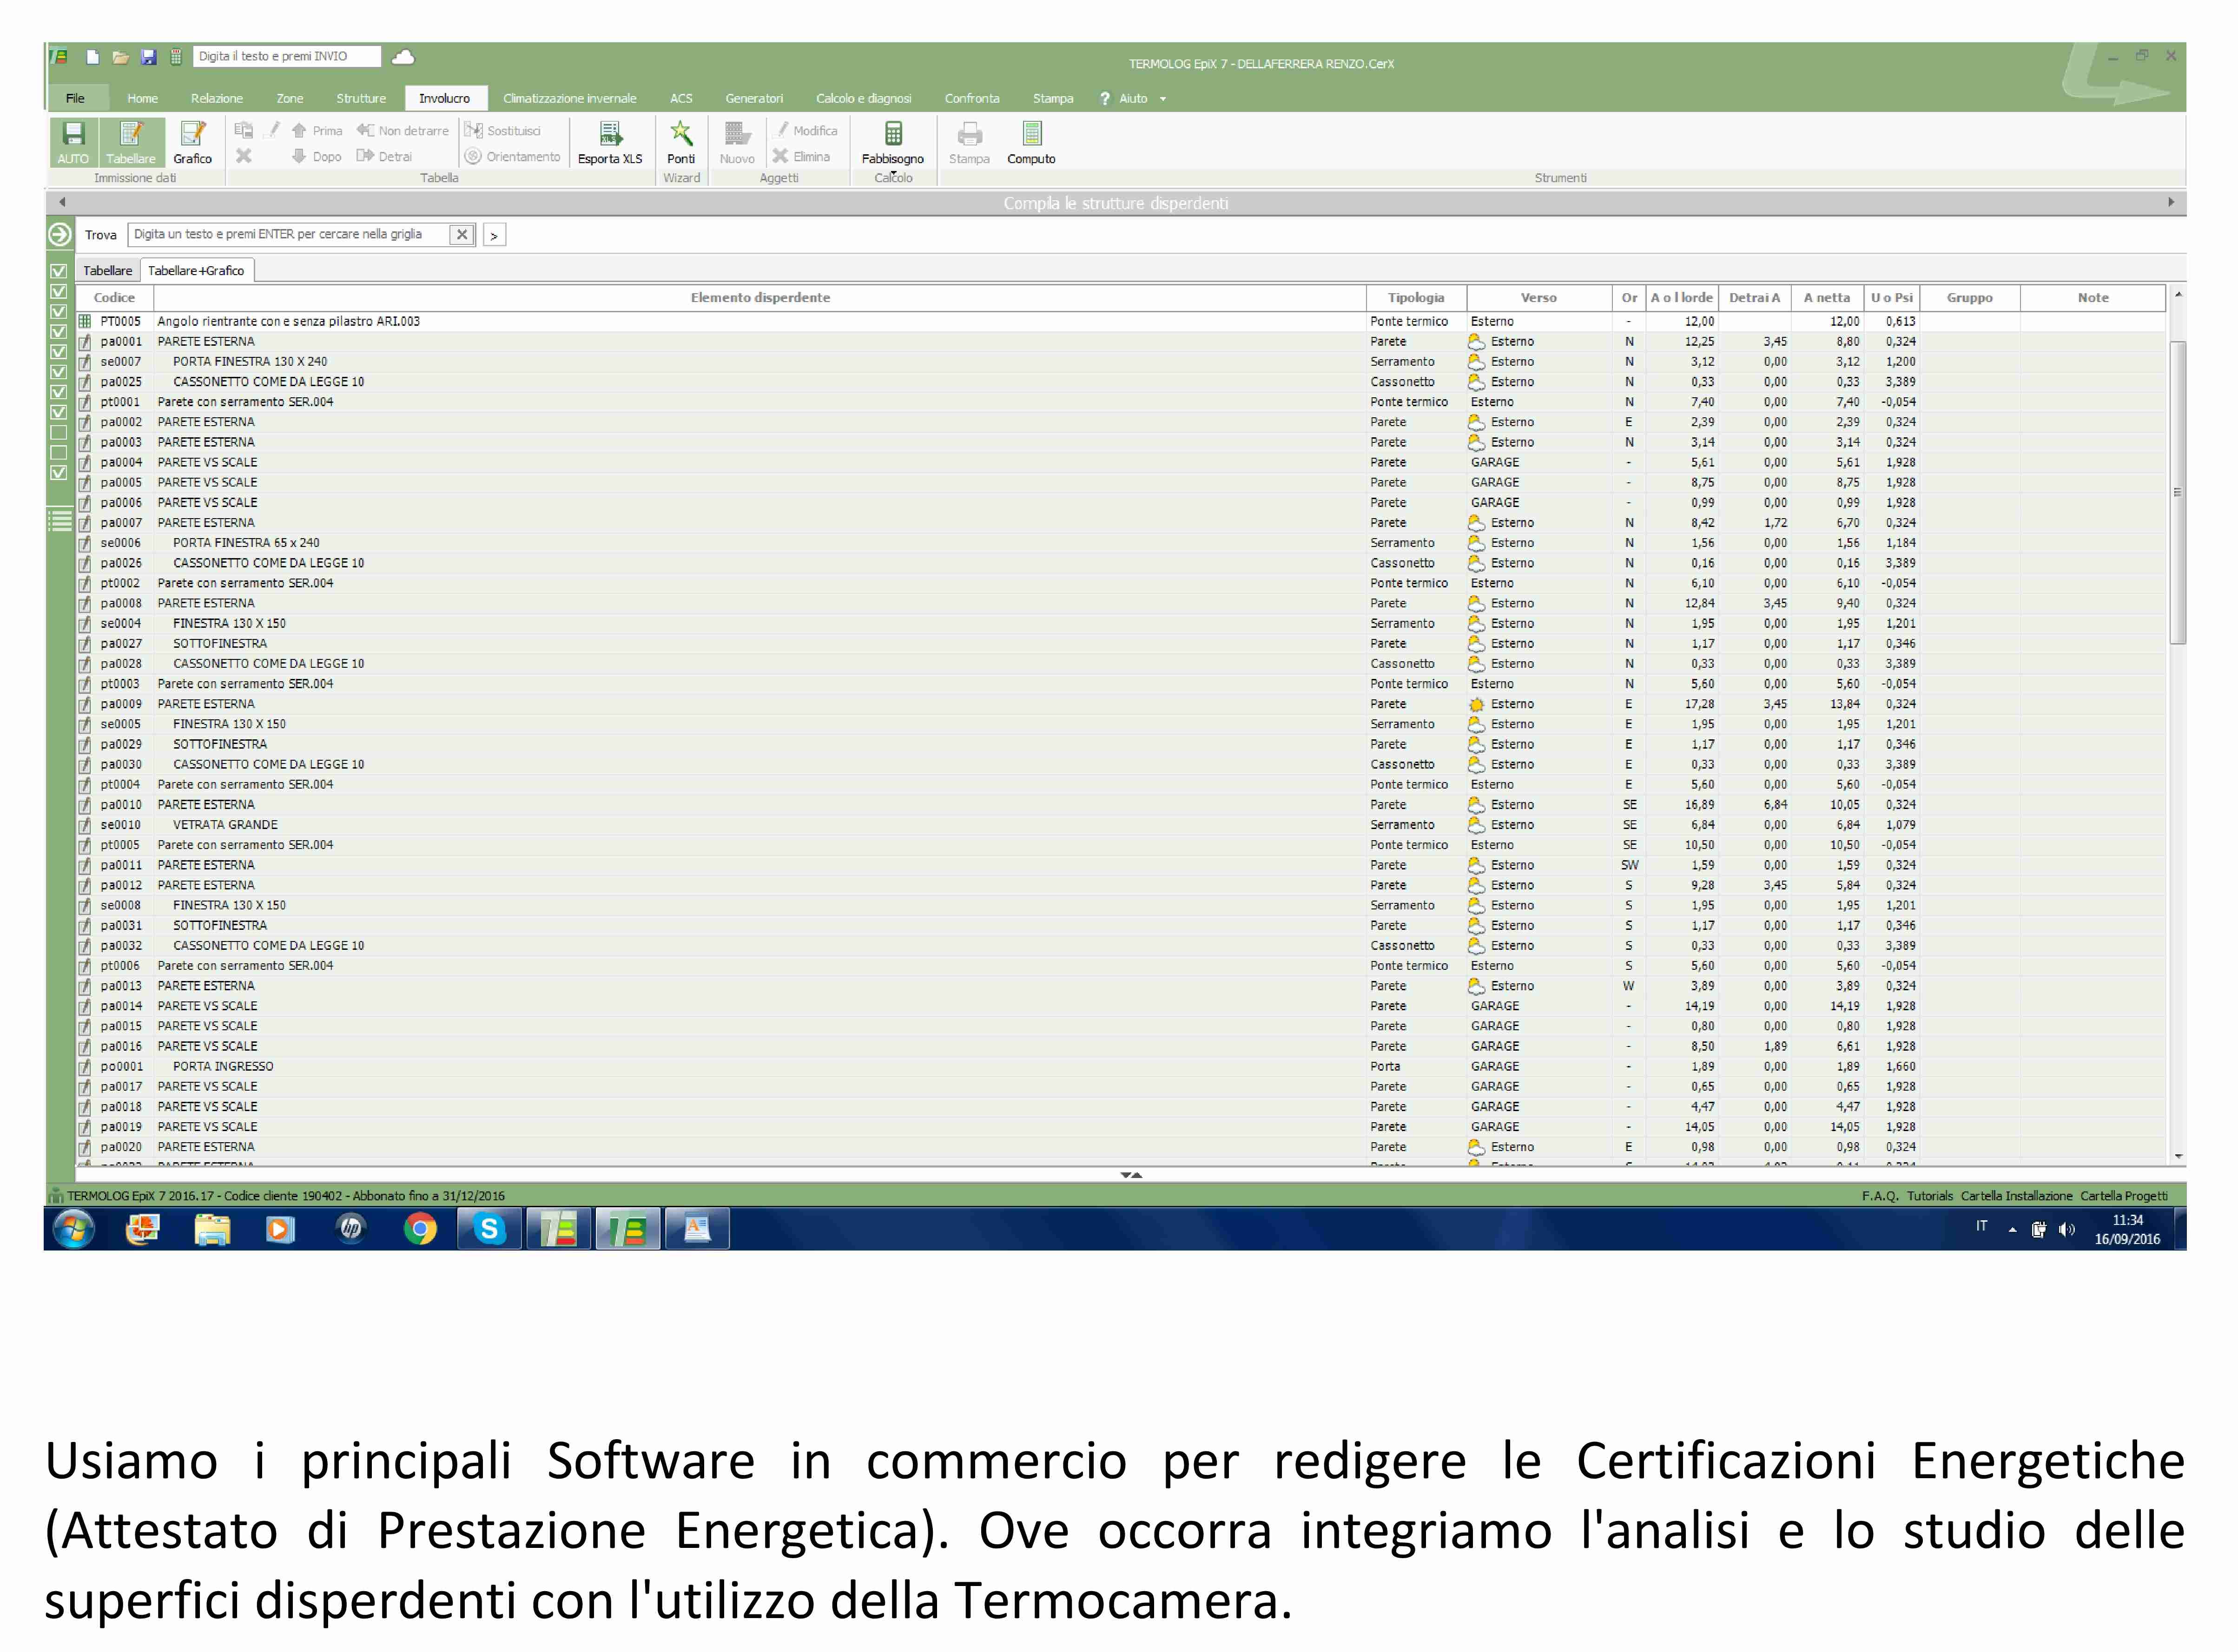2238x1652 pixels.
Task: Click the circled arrow icon beside Trova
Action: [x=60, y=235]
